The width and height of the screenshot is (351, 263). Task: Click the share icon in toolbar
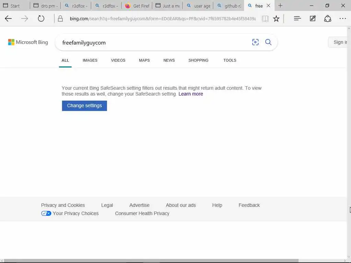[327, 18]
